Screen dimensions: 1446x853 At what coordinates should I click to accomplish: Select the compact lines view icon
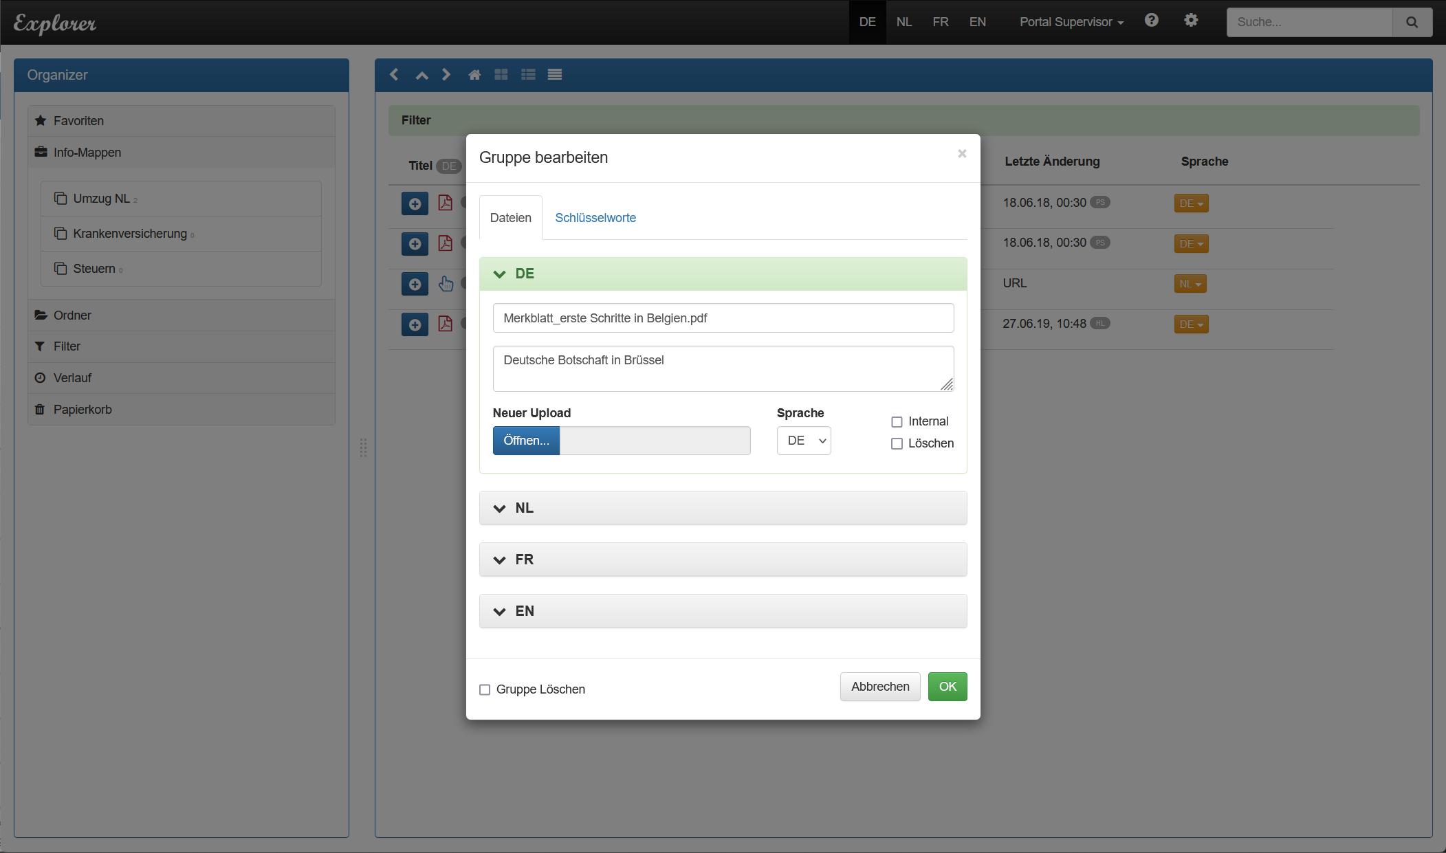555,75
